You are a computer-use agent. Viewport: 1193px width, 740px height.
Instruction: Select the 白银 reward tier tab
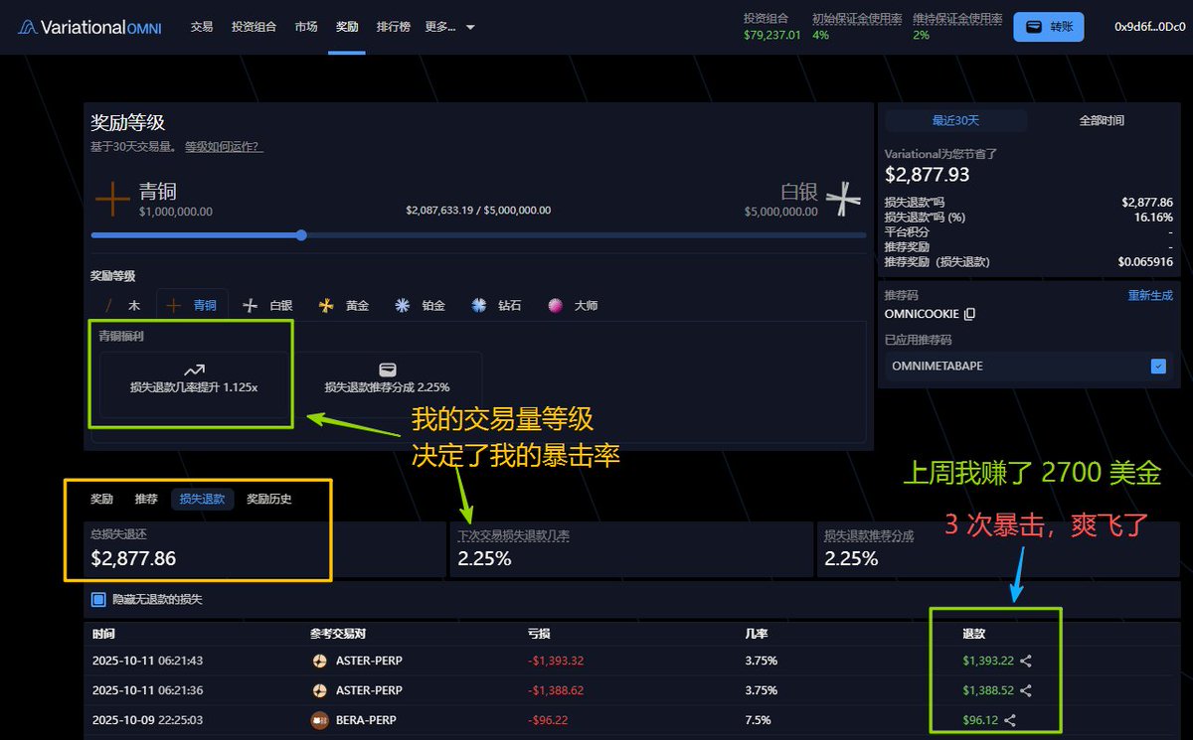tap(268, 306)
